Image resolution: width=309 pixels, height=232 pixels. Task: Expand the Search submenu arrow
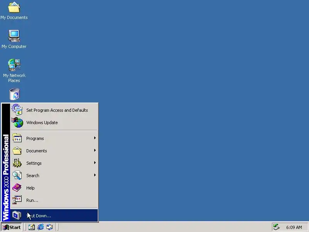coord(95,175)
